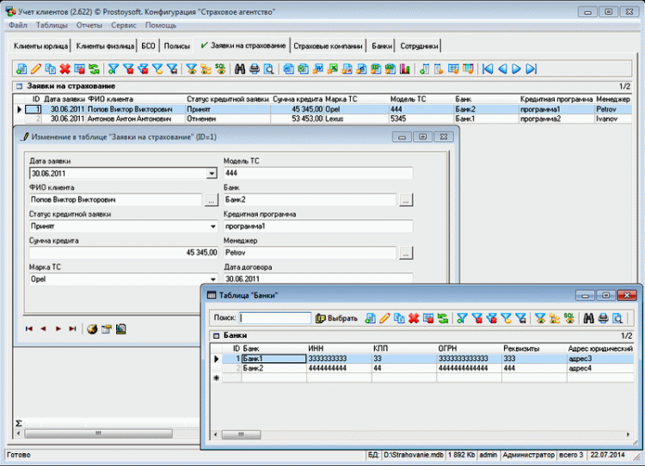This screenshot has width=645, height=466.
Task: Click printer icon in main toolbar
Action: point(255,69)
